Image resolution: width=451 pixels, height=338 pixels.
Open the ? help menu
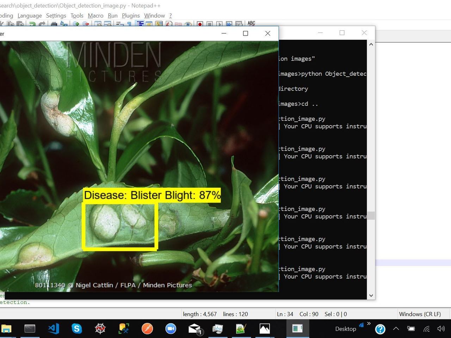click(171, 15)
